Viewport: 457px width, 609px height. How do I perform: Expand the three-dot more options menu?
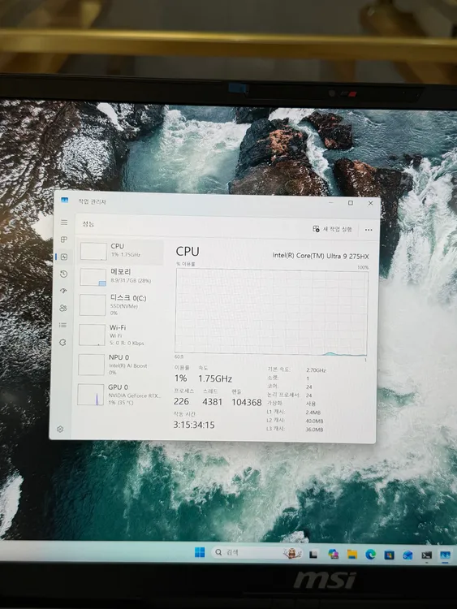click(x=369, y=230)
